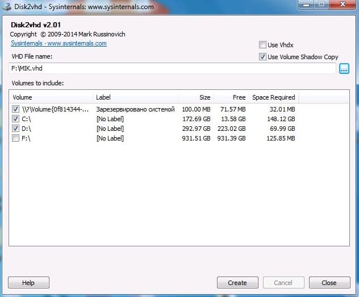Sort list by Volume column header
The height and width of the screenshot is (297, 359).
pos(51,97)
